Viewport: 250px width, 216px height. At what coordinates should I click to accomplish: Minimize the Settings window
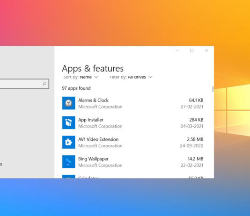(177, 50)
